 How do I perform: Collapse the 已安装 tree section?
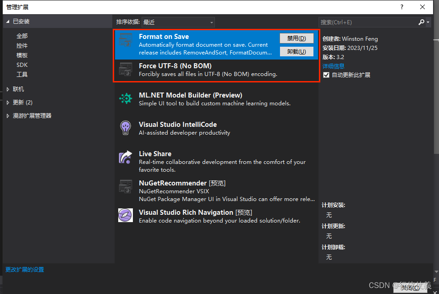click(x=8, y=21)
